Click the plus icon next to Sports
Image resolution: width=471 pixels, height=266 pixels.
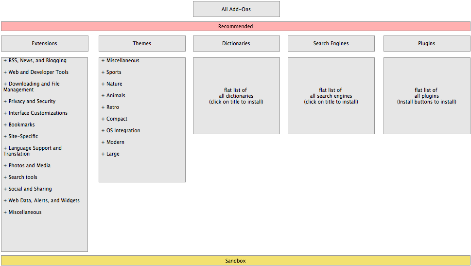(x=103, y=72)
